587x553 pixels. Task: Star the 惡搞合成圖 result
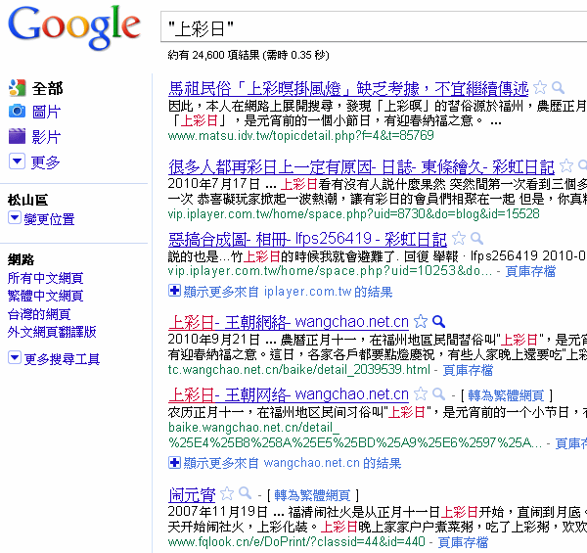click(x=459, y=238)
